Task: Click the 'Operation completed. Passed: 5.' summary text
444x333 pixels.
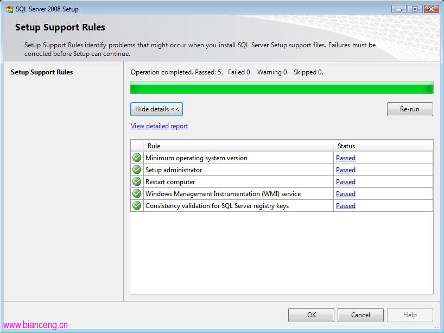Action: point(177,72)
